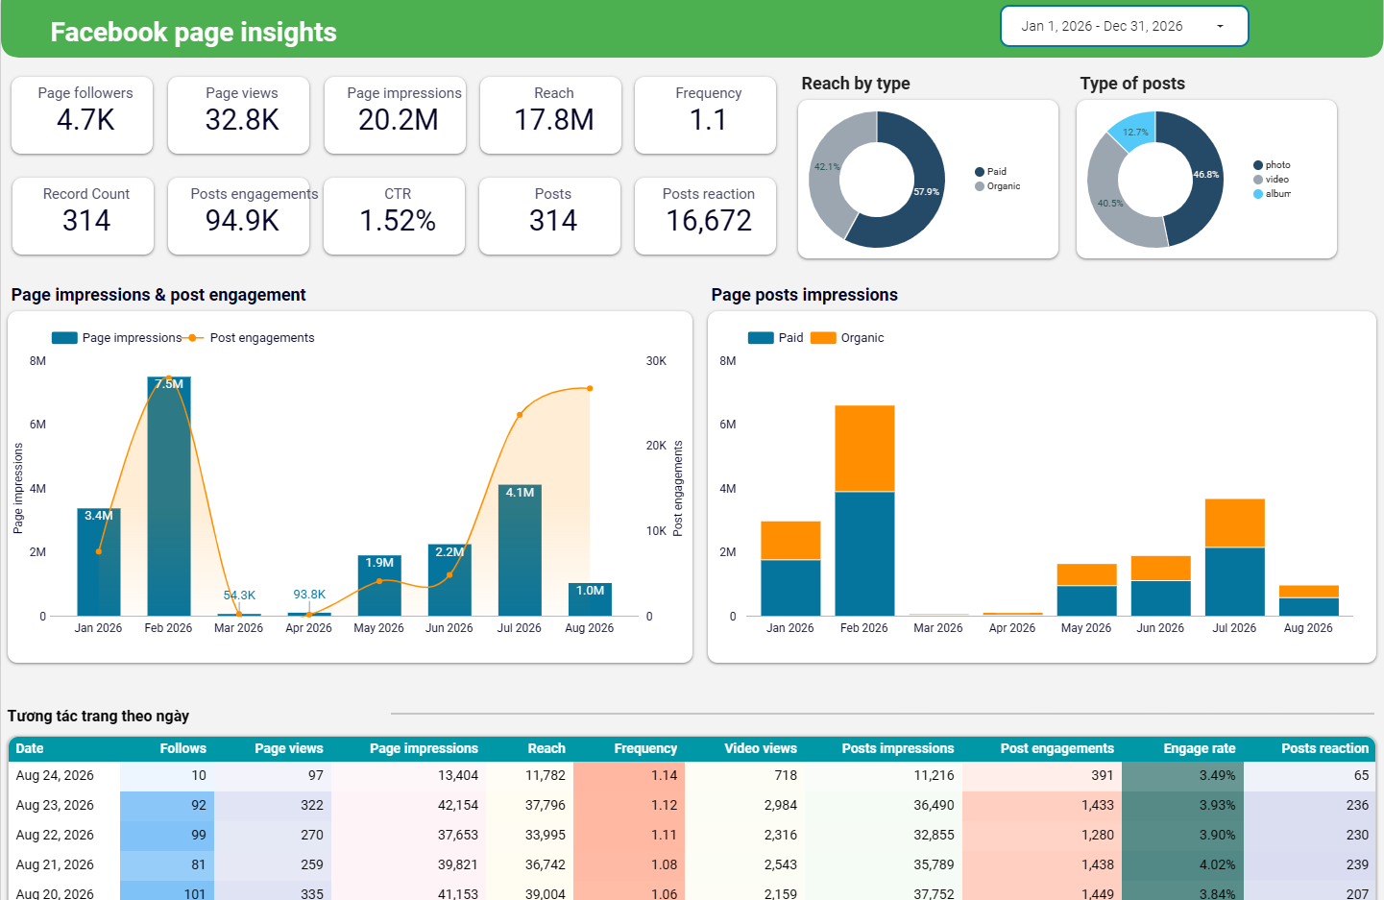Screen dimensions: 1384x900
Task: Select the Reach 17.8M scorecard
Action: click(x=551, y=115)
